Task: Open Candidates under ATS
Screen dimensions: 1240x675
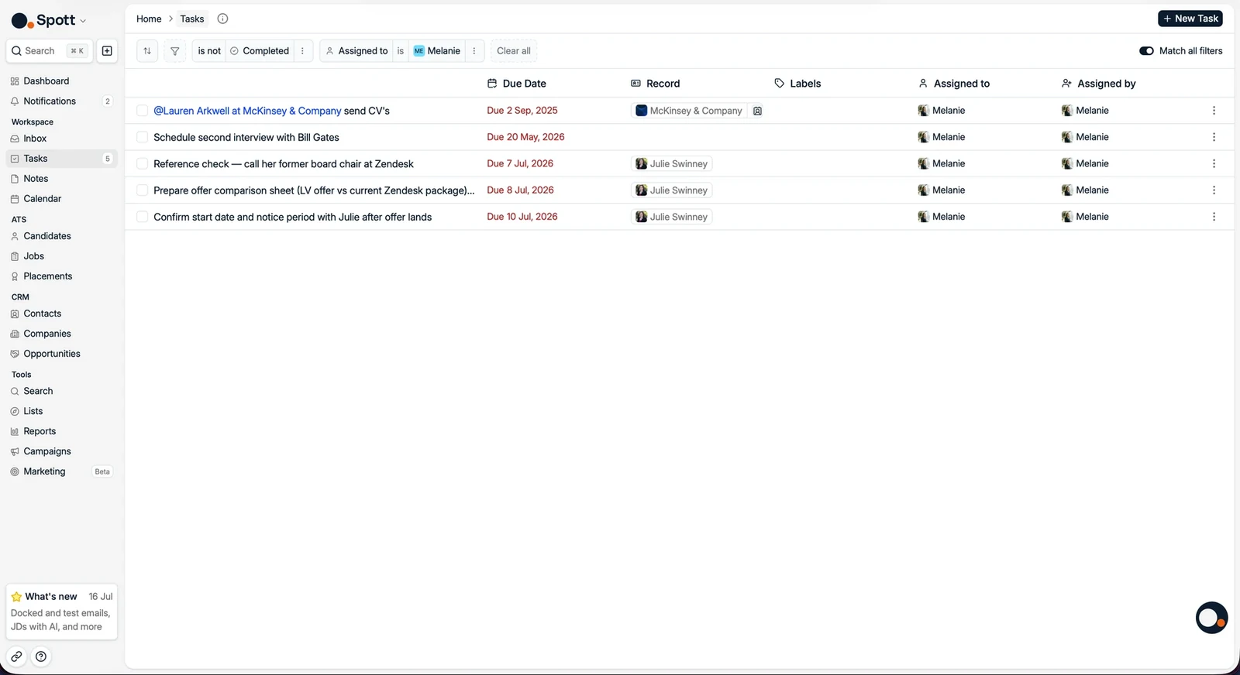Action: (x=61, y=236)
